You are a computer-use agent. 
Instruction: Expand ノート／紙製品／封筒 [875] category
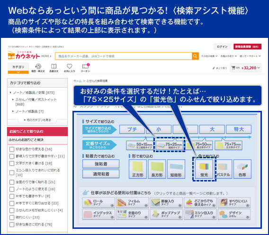(32, 93)
